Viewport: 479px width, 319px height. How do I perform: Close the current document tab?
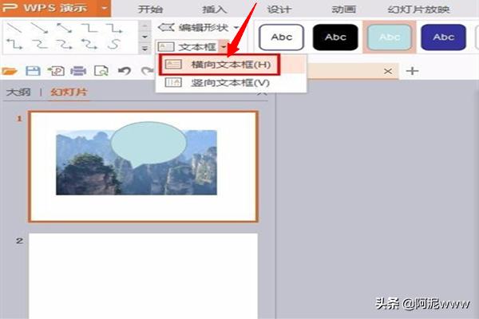coord(388,72)
